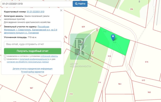
Task: Click the email input for the report
Action: point(33,44)
